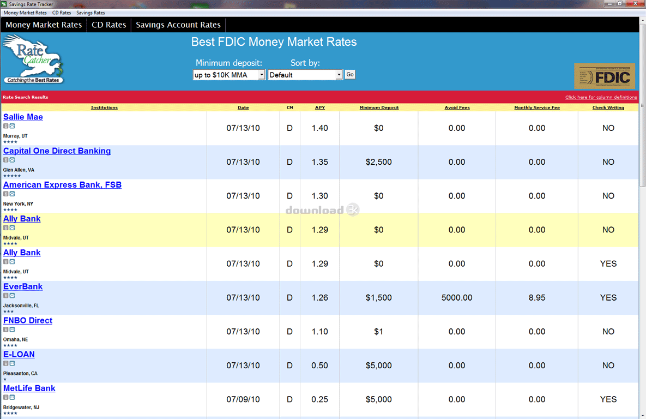The image size is (646, 419).
Task: Open the E-LOAN link
Action: 19,354
